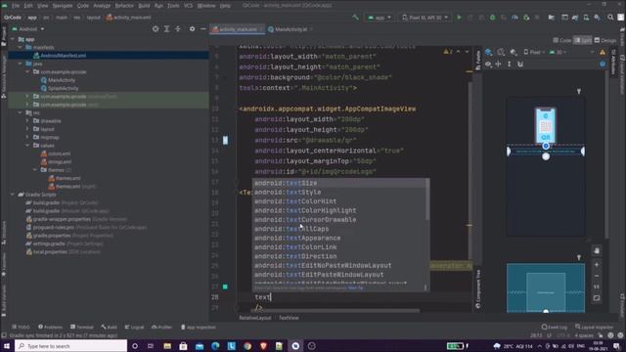Select the activity_main.xml editor tab
The height and width of the screenshot is (352, 626).
tap(237, 29)
